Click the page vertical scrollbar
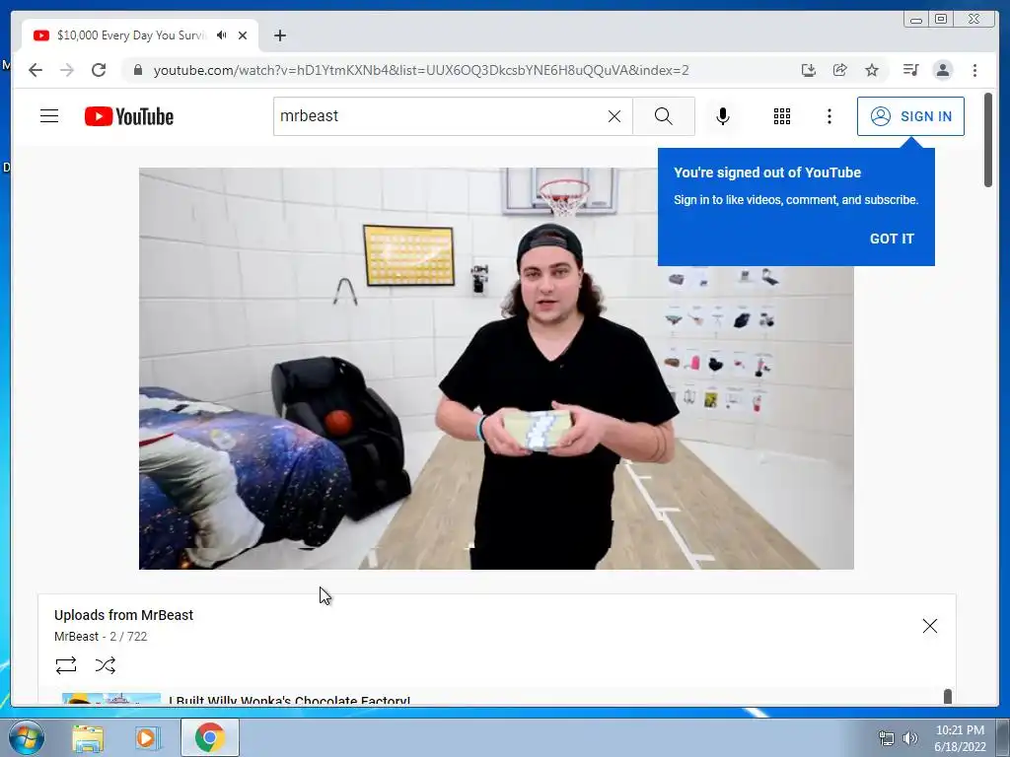 [988, 140]
